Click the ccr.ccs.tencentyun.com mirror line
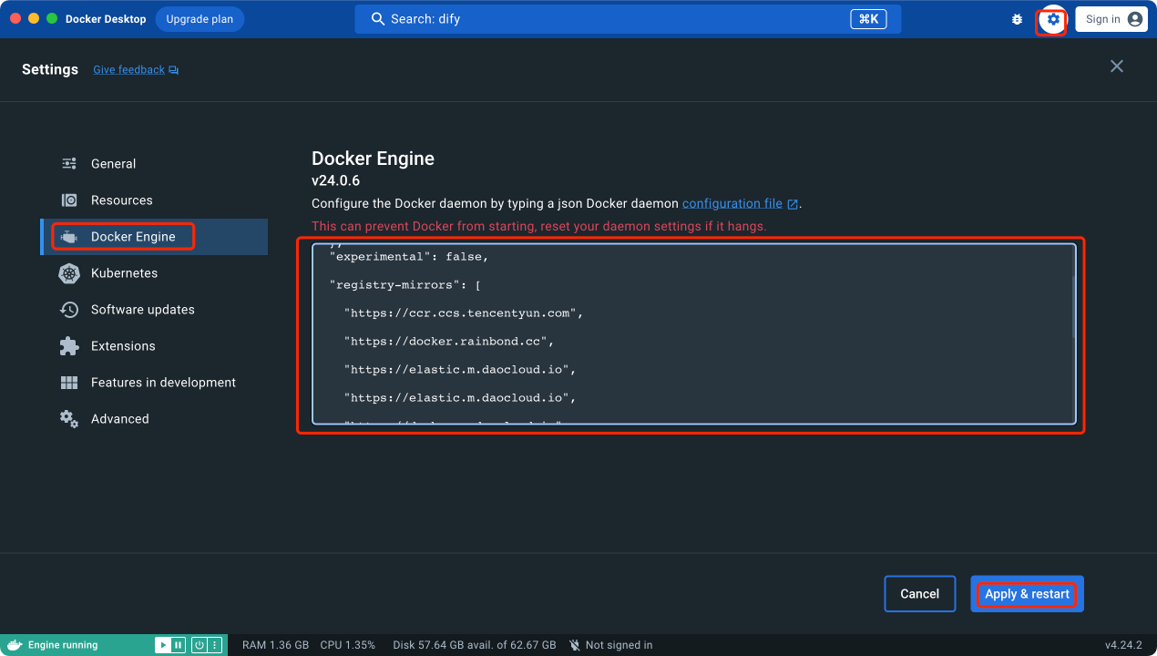 pyautogui.click(x=463, y=313)
